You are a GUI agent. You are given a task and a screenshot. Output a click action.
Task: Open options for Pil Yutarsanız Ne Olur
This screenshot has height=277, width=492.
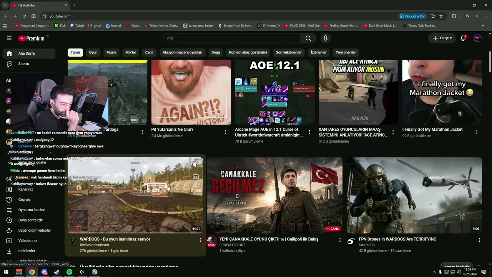point(226,132)
